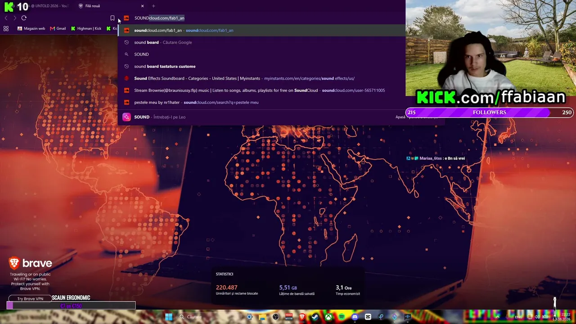
Task: Click the Brave lion logo
Action: tap(14, 263)
